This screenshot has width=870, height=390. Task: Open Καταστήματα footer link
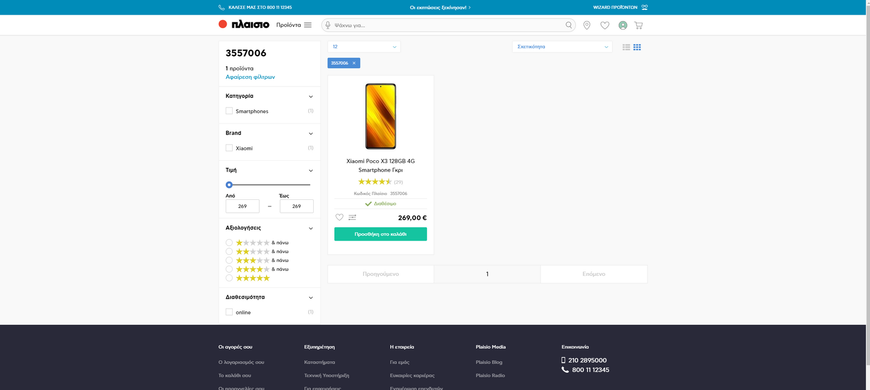click(320, 362)
